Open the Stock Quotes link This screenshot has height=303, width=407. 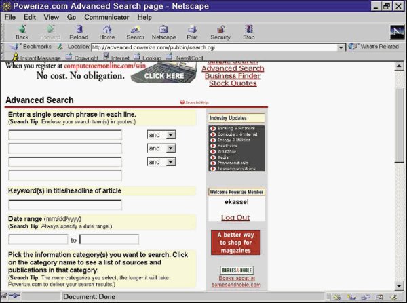click(233, 83)
